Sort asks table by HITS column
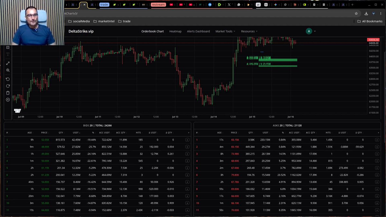The width and height of the screenshot is (386, 217). coord(328,133)
